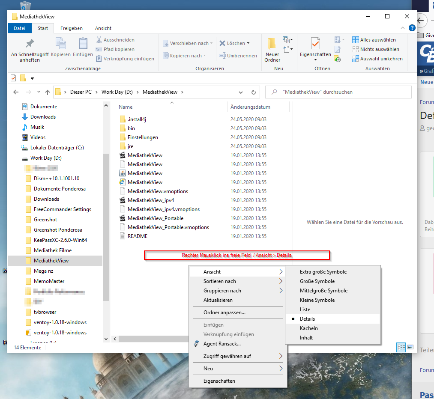
Task: Go up one folder level arrow
Action: 48,92
